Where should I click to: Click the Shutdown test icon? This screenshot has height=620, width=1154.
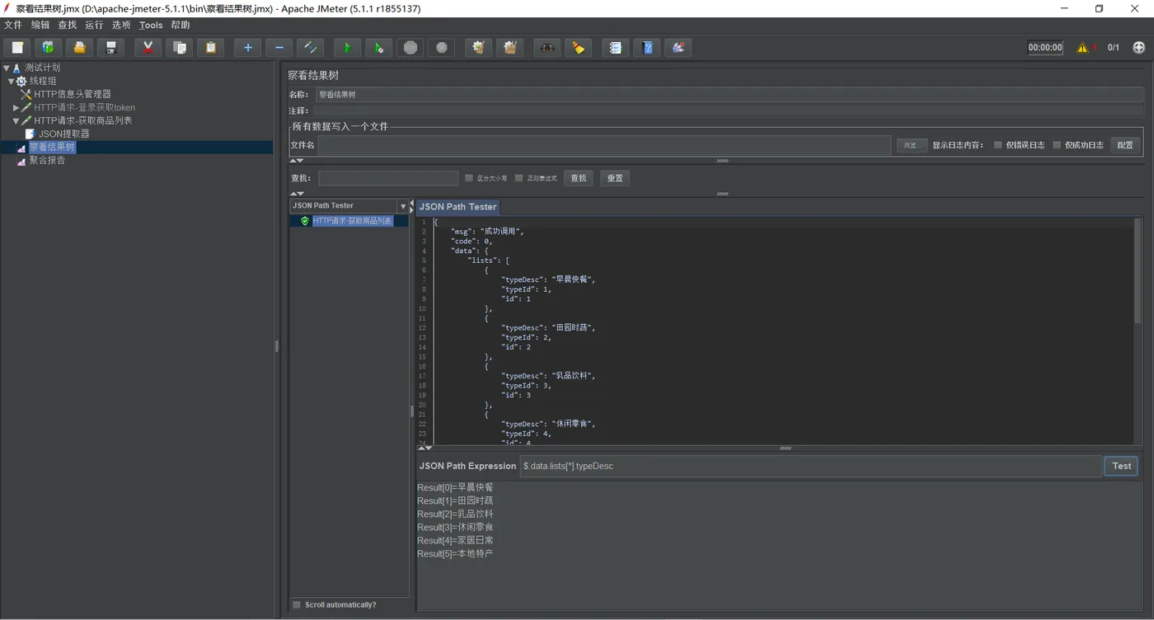441,48
